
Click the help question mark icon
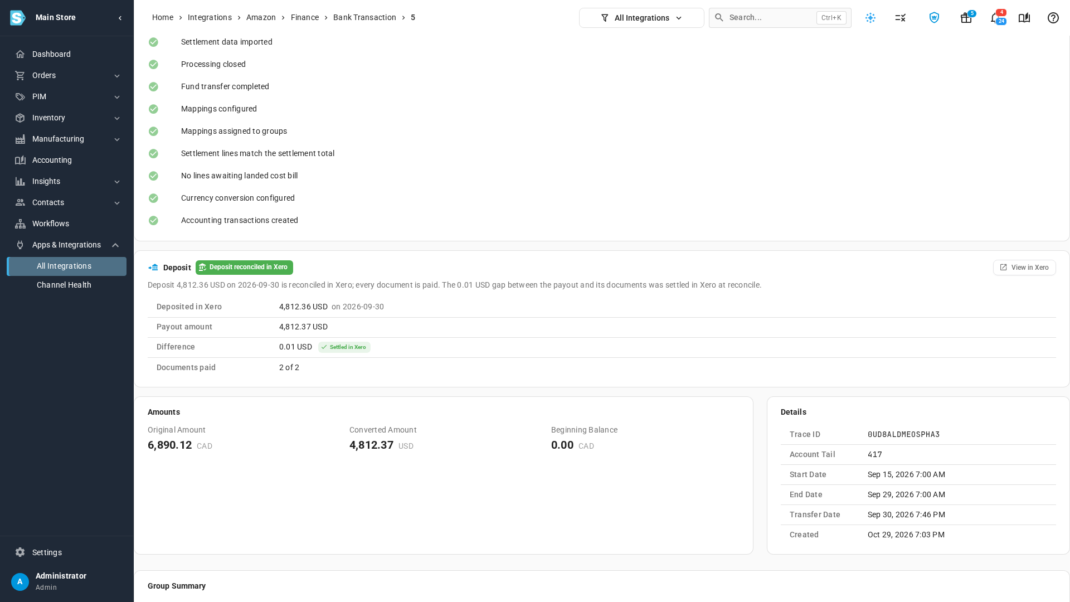[1053, 18]
